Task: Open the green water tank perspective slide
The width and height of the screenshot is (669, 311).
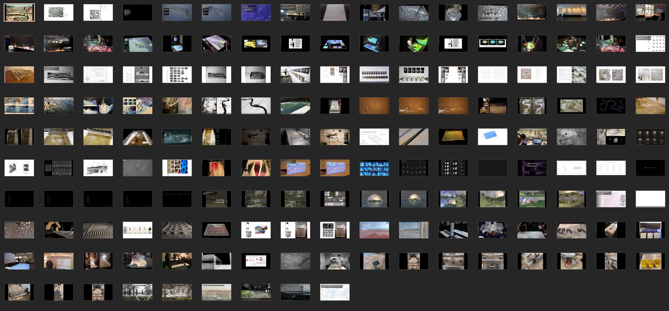Action: [295, 106]
